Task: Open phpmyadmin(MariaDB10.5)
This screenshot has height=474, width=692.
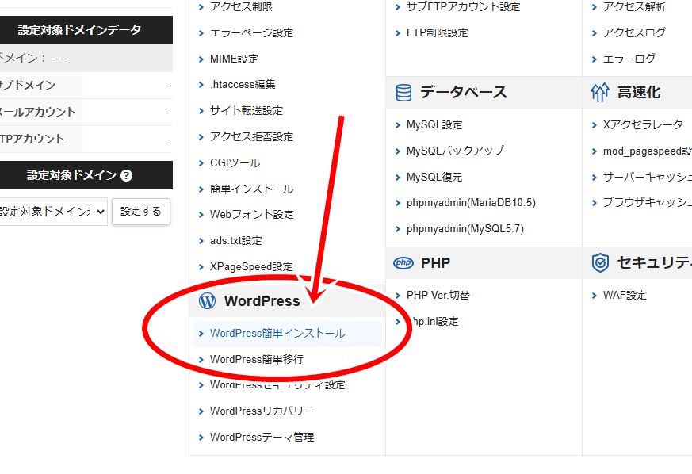Action: (471, 203)
